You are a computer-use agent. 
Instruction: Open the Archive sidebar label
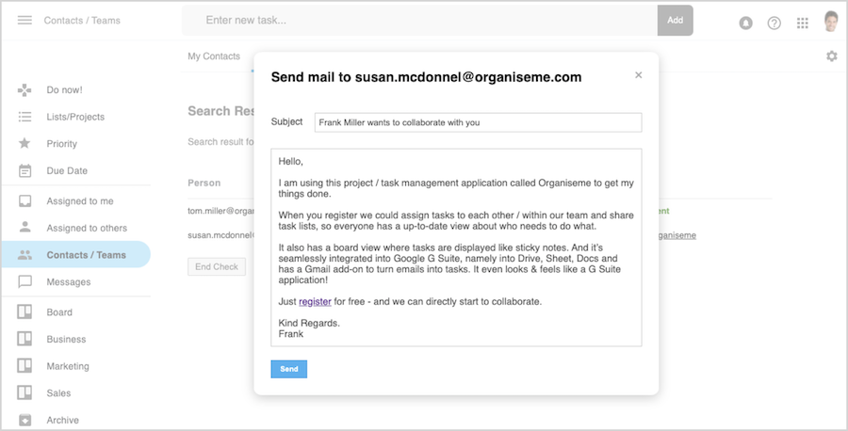(x=63, y=421)
